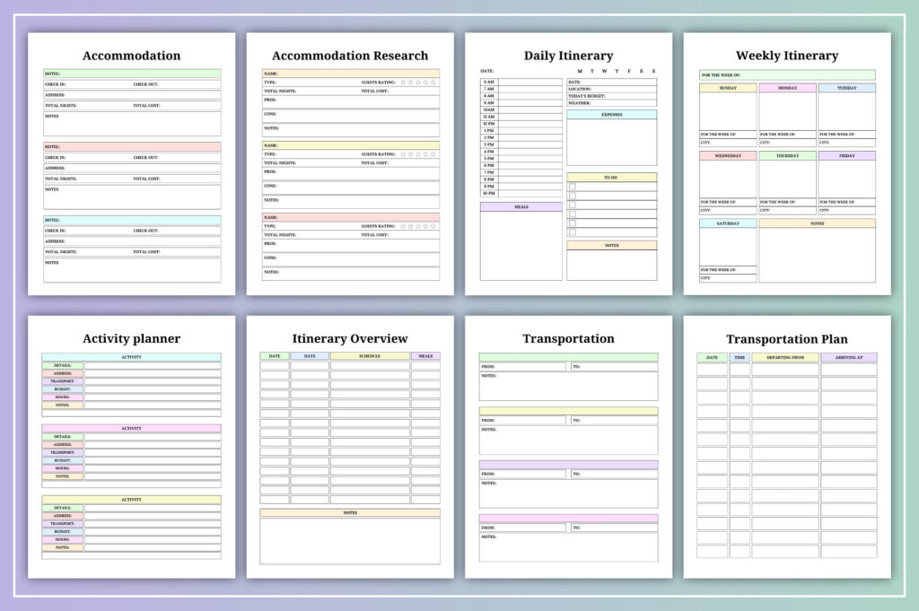This screenshot has width=919, height=611.
Task: Click the DAYS column header in Itinerary Overview
Action: (x=310, y=356)
